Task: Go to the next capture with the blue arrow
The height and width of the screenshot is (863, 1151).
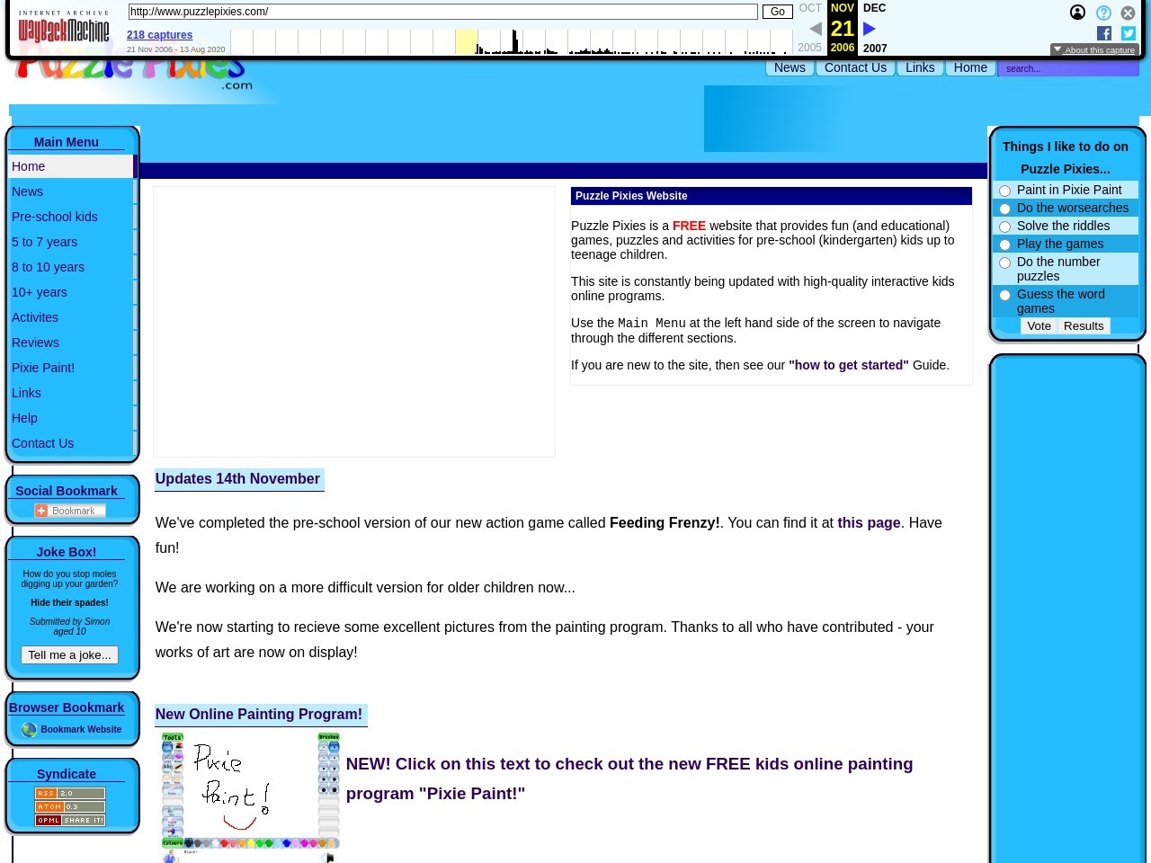Action: click(x=869, y=29)
